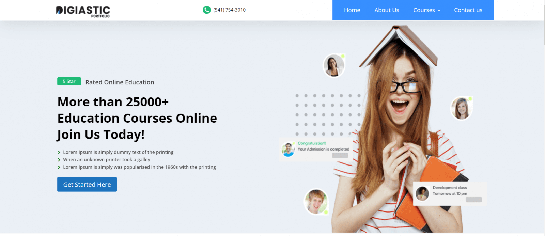Click chevron bullet before 'When an unknown printer'

(59, 160)
